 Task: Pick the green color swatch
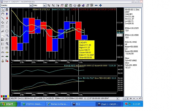click(4, 96)
